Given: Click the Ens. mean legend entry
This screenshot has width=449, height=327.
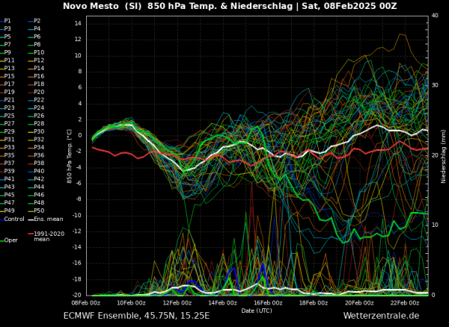Looking at the screenshot, I should 46,219.
